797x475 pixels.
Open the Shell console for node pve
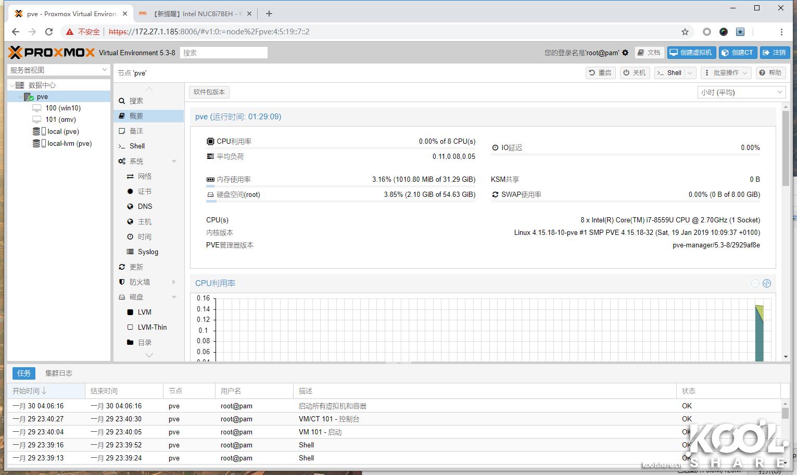pos(136,146)
